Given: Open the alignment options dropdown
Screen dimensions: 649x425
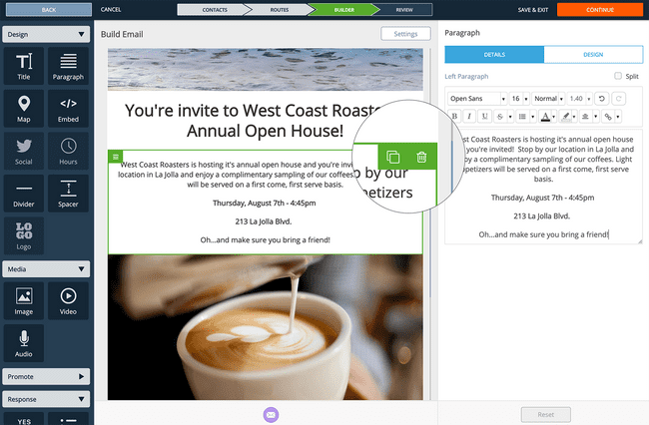Looking at the screenshot, I should click(596, 117).
